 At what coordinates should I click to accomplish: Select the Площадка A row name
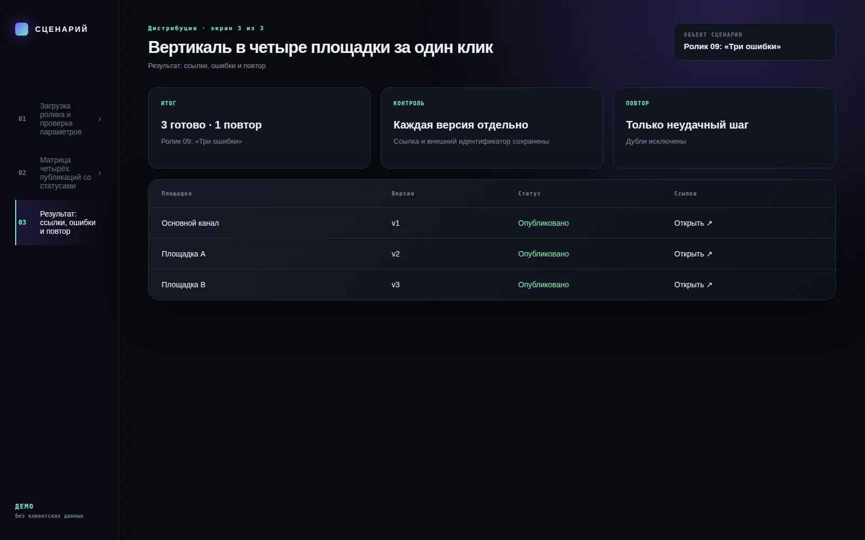(183, 254)
